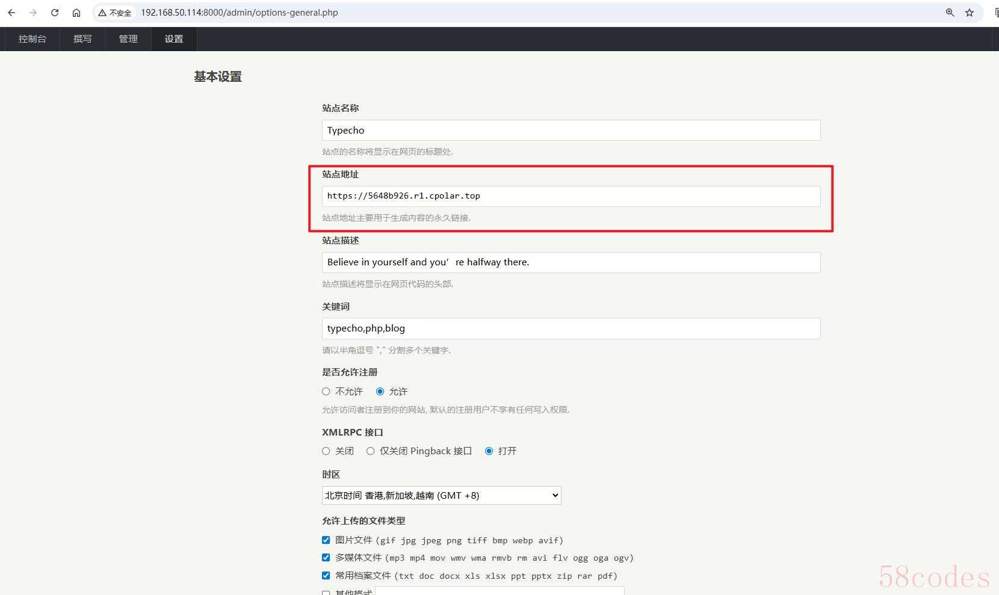Go to browser home icon
The image size is (999, 595).
tap(76, 13)
